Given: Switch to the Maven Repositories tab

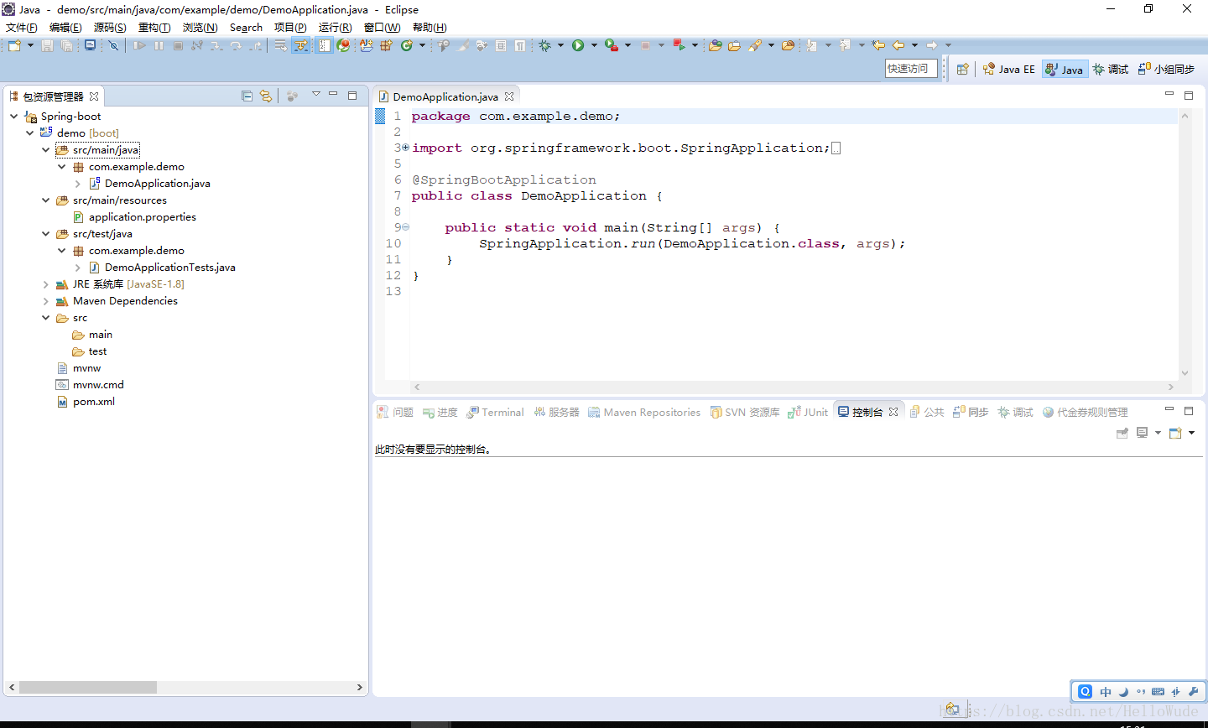Looking at the screenshot, I should click(x=644, y=412).
